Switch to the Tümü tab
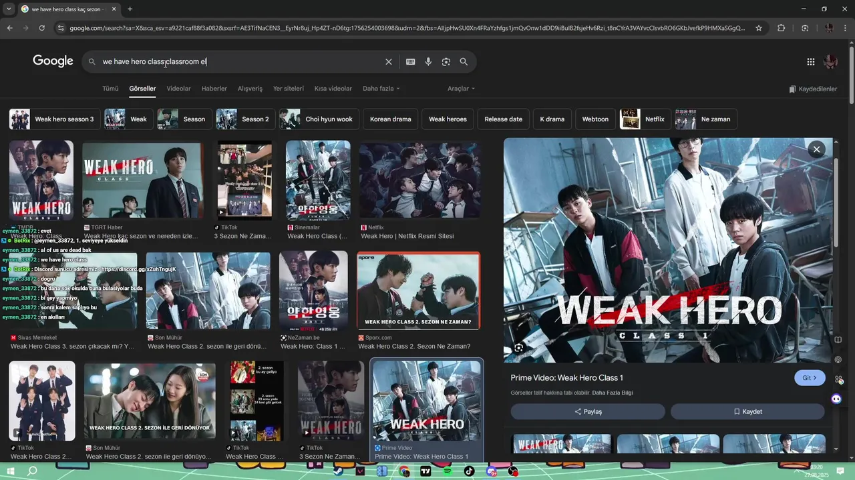Viewport: 855px width, 480px height. (x=110, y=89)
